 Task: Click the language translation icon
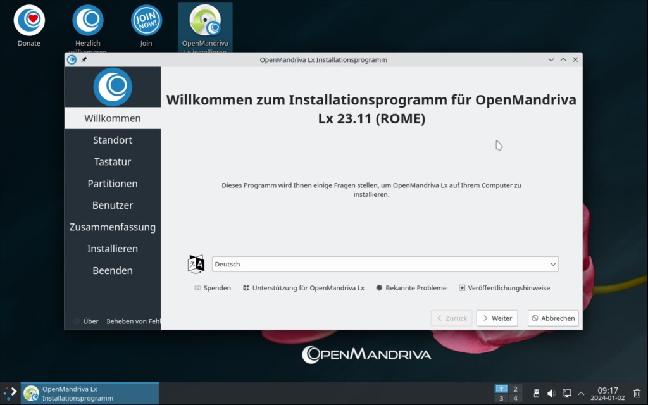coord(196,264)
